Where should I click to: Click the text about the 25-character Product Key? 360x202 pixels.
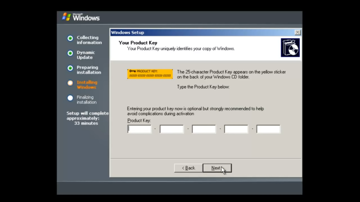[231, 75]
